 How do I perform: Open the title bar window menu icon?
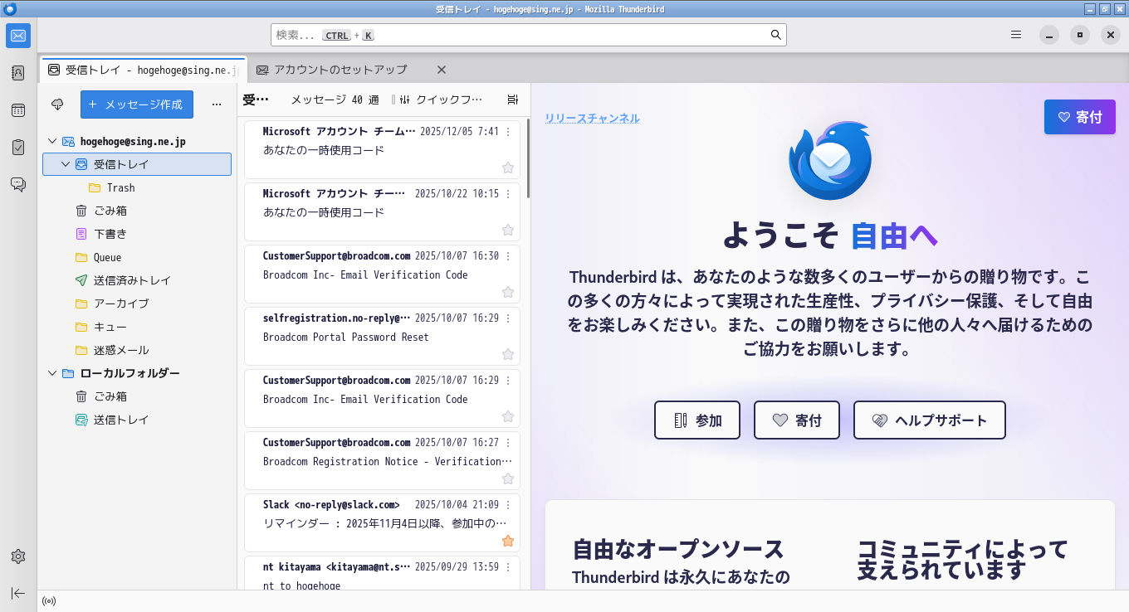(9, 9)
